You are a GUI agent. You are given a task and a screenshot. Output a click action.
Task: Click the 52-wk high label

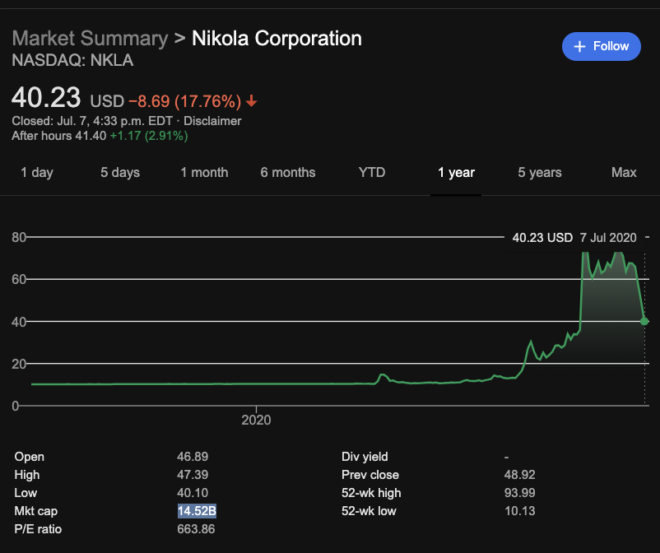371,493
